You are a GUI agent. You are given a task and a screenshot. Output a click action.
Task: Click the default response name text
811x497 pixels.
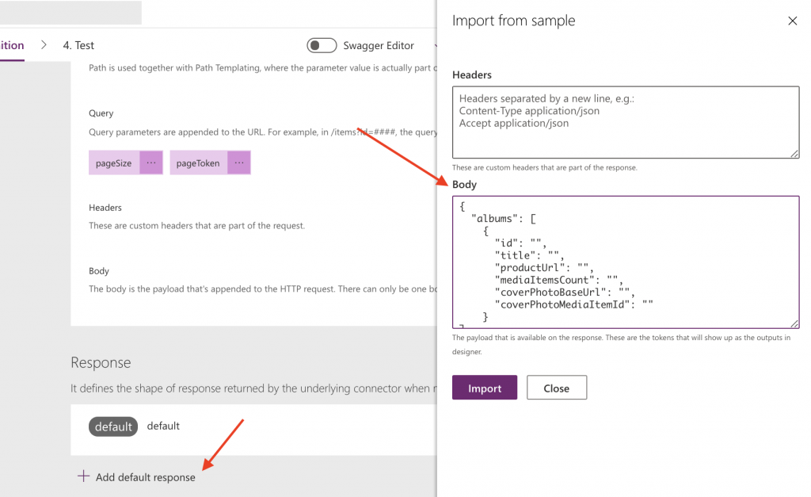pos(163,426)
